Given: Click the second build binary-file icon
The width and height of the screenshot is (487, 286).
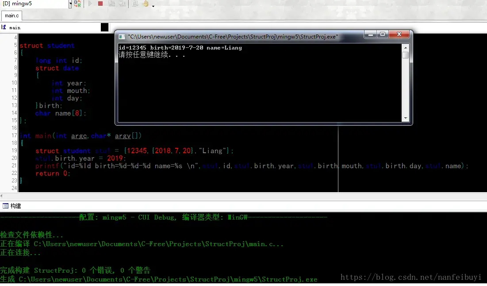Looking at the screenshot, I should tap(123, 4).
